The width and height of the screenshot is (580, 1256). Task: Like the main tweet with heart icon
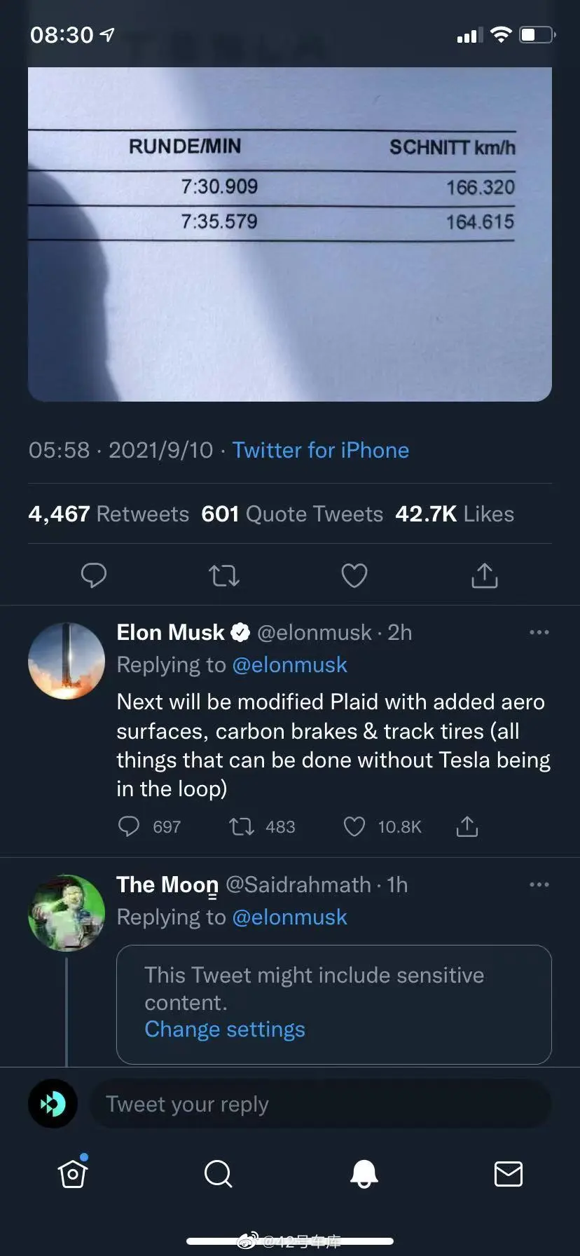354,575
